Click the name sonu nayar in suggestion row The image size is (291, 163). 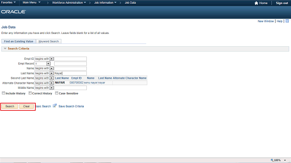(91, 82)
